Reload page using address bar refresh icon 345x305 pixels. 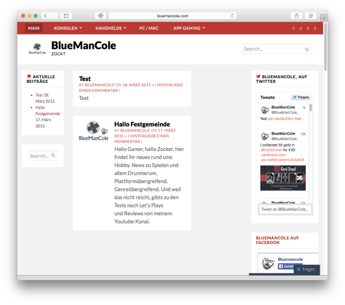point(232,16)
